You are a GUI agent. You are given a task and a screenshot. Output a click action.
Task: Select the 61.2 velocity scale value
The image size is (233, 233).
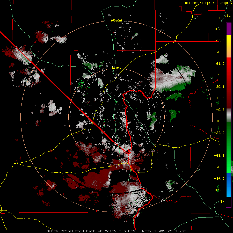click(x=220, y=64)
